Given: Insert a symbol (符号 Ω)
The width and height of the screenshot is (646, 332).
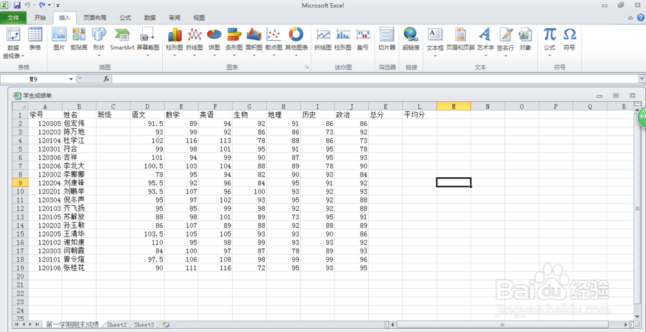Looking at the screenshot, I should click(x=569, y=39).
